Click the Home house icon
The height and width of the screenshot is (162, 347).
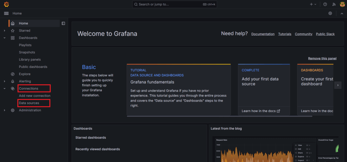click(13, 23)
